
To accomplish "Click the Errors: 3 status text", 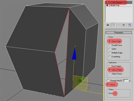I will 112,93.
